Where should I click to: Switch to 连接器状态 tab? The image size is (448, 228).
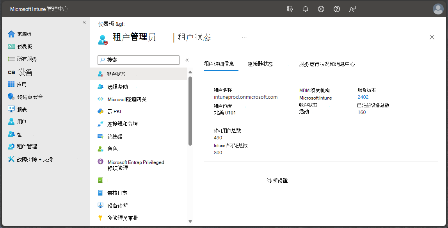coord(260,64)
